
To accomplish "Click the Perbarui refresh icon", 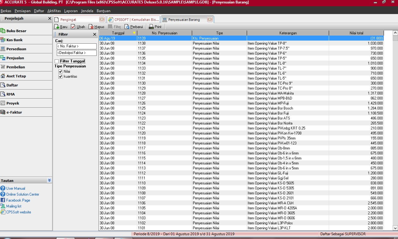I will click(127, 27).
